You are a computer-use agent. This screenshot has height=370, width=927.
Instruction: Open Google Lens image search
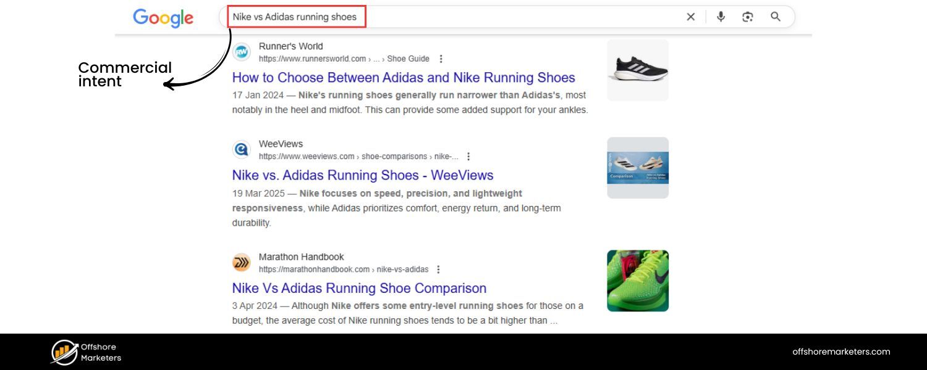pyautogui.click(x=747, y=17)
